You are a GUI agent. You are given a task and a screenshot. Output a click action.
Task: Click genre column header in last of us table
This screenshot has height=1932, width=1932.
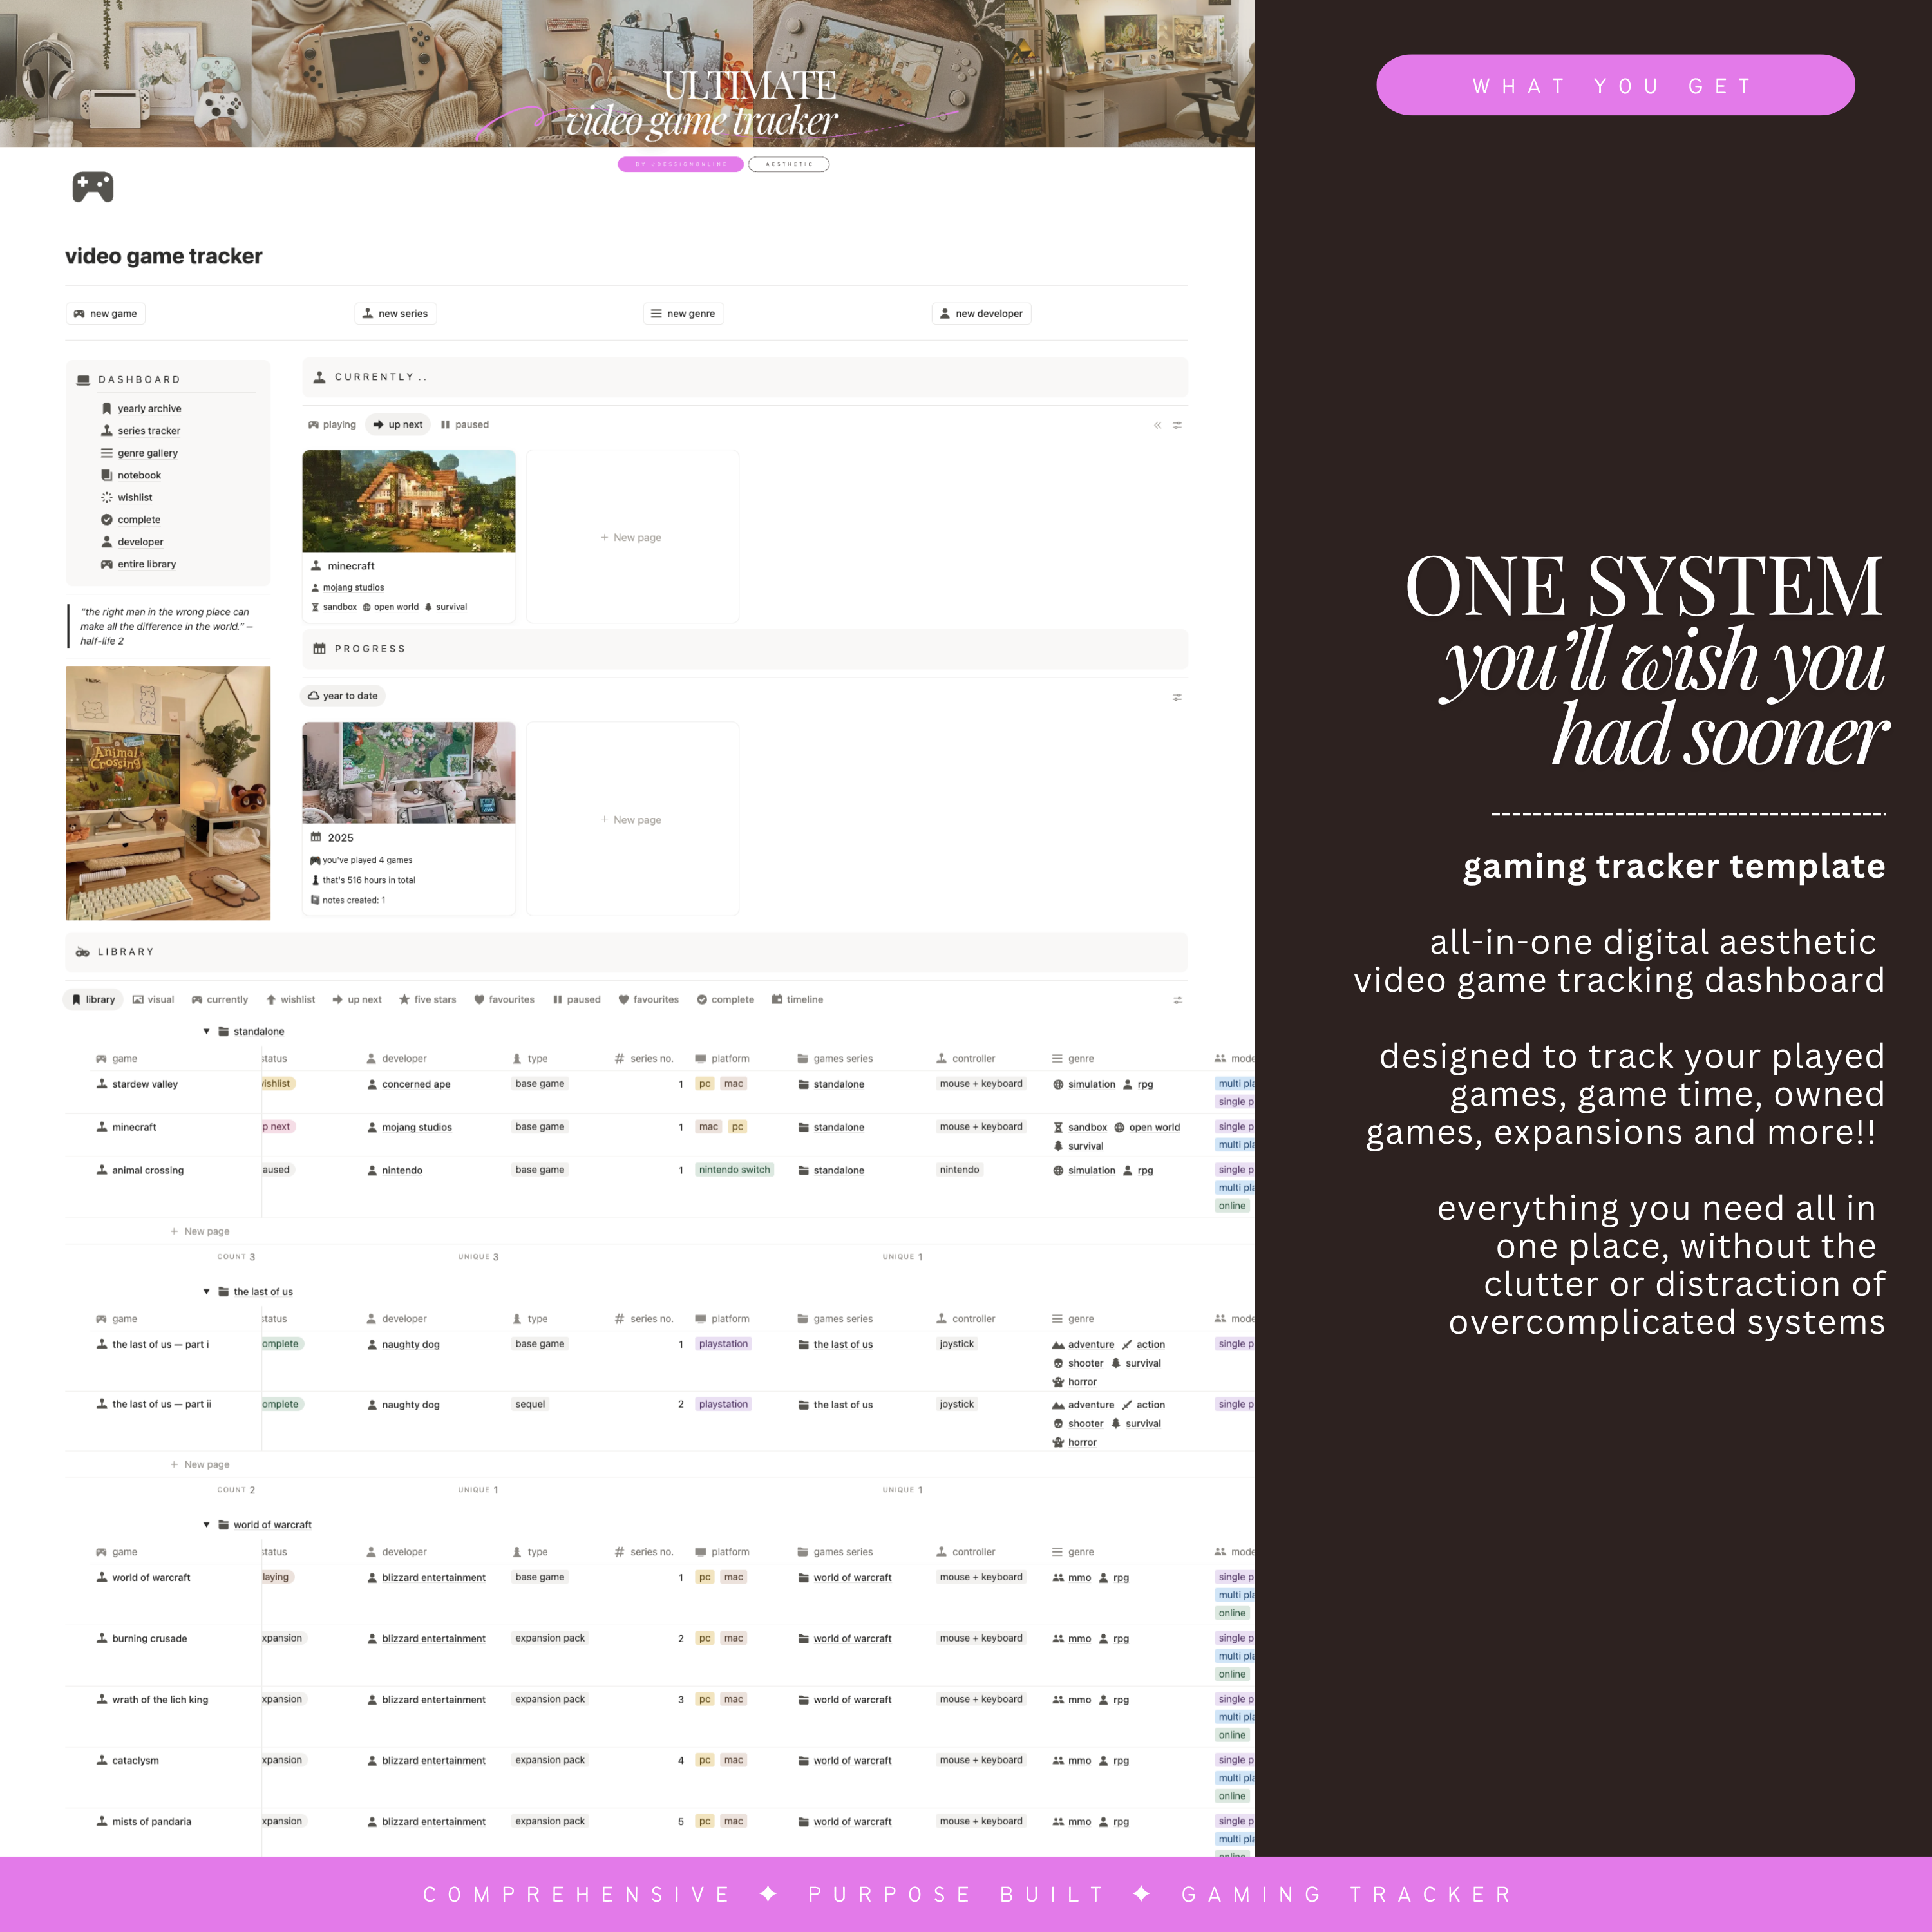tap(1073, 1319)
